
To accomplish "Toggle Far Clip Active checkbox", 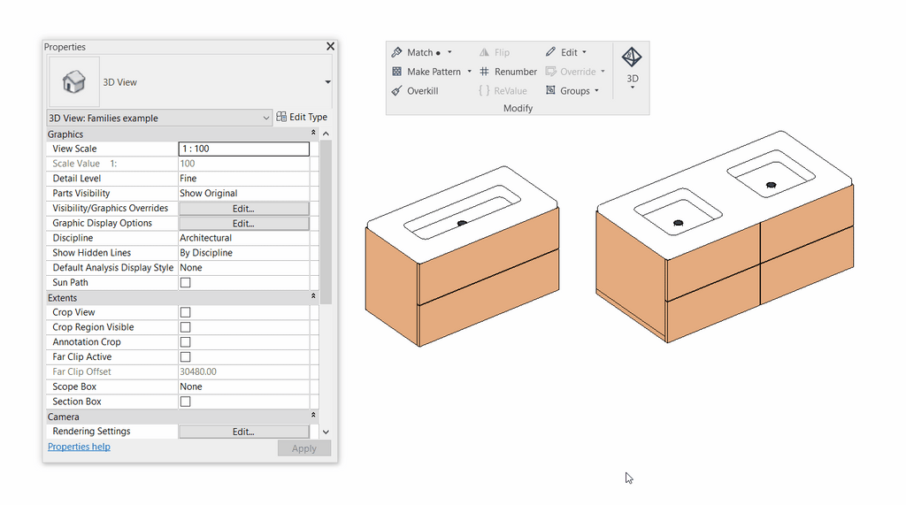I will (x=186, y=357).
